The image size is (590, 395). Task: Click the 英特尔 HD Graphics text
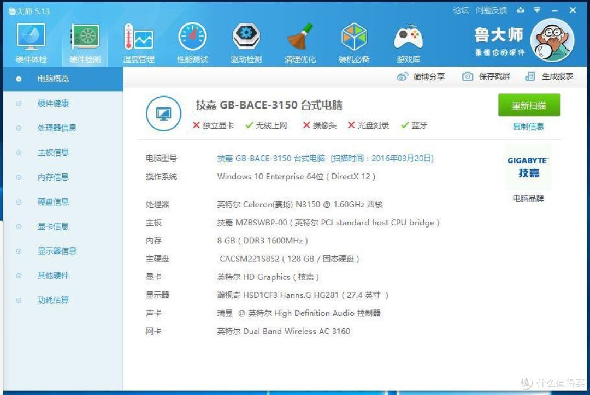pyautogui.click(x=268, y=277)
